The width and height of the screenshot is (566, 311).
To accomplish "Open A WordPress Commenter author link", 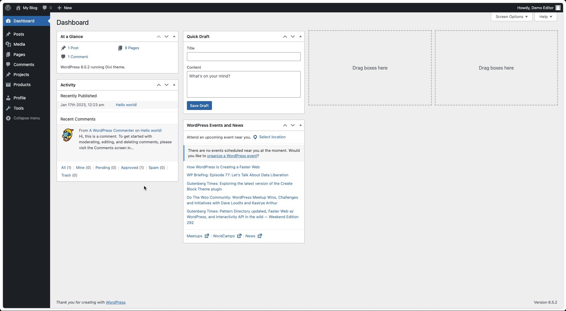I will 112,131.
